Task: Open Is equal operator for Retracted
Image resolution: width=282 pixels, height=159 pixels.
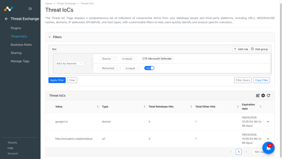Action: point(132,68)
